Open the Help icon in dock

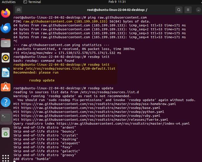[6, 102]
